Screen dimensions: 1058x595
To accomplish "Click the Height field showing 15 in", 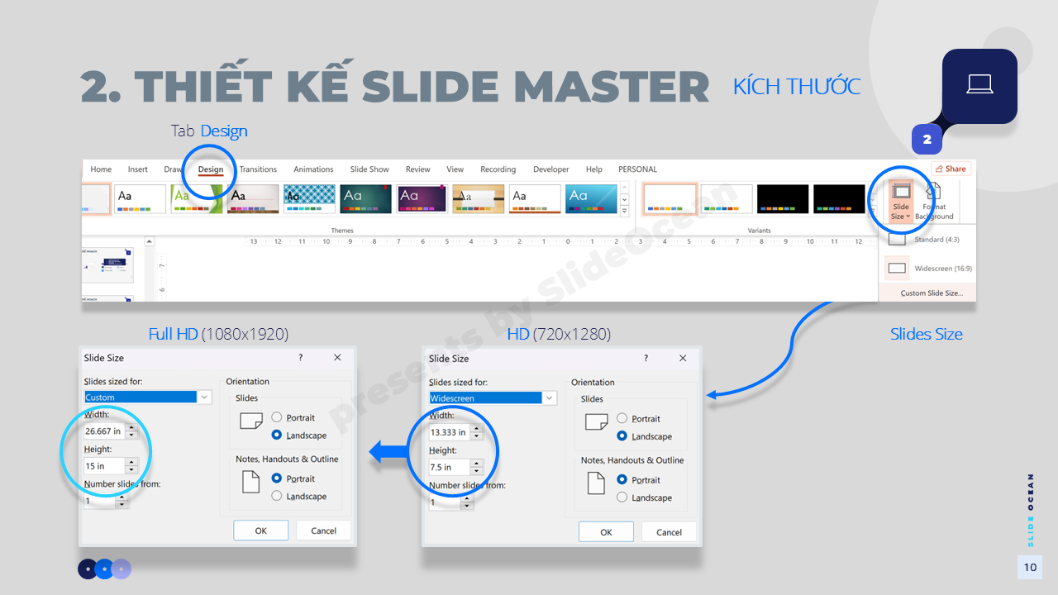I will 104,465.
